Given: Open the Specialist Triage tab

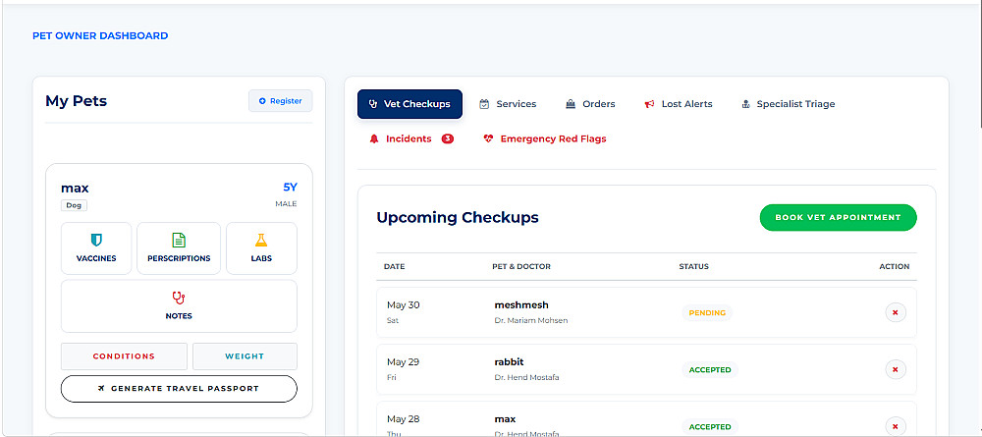Looking at the screenshot, I should [788, 104].
